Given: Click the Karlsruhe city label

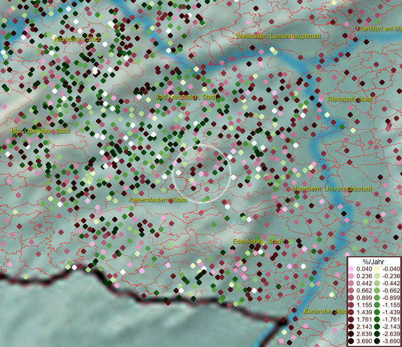Looking at the screenshot, I should tap(325, 311).
